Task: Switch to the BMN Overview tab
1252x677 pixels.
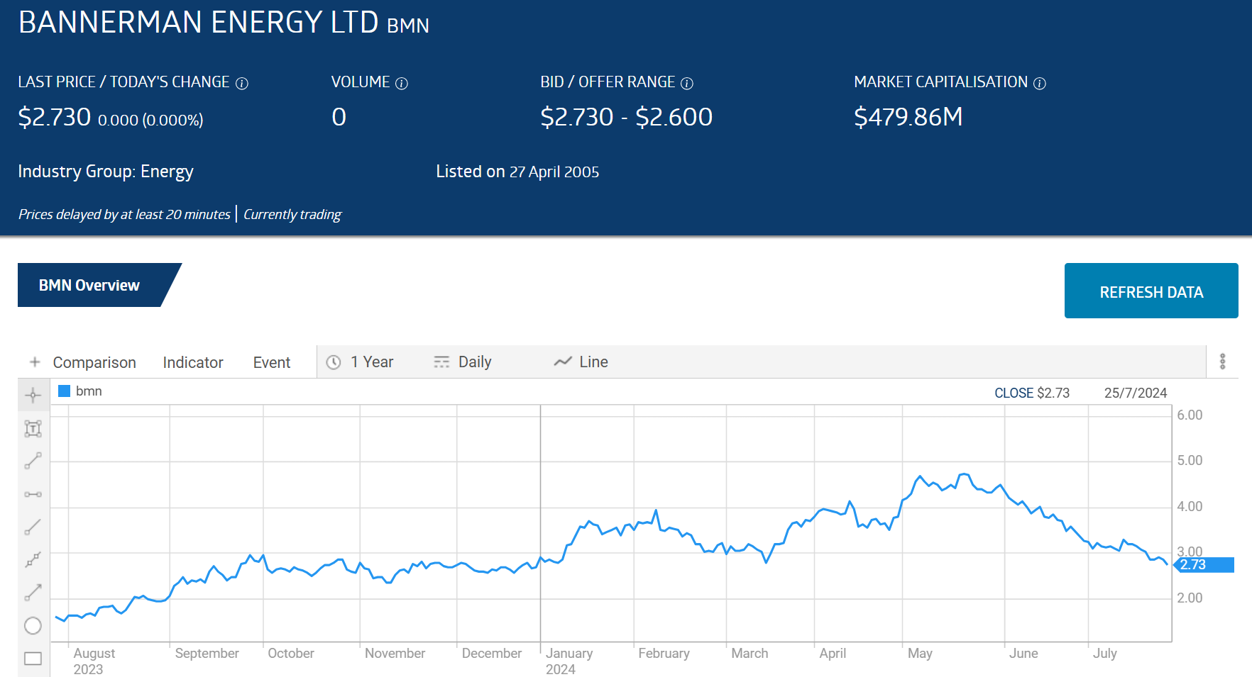Action: (99, 285)
